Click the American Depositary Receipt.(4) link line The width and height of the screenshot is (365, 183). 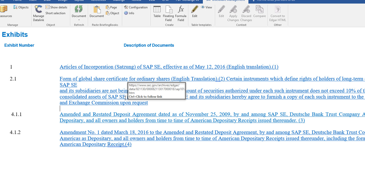[x=95, y=144]
